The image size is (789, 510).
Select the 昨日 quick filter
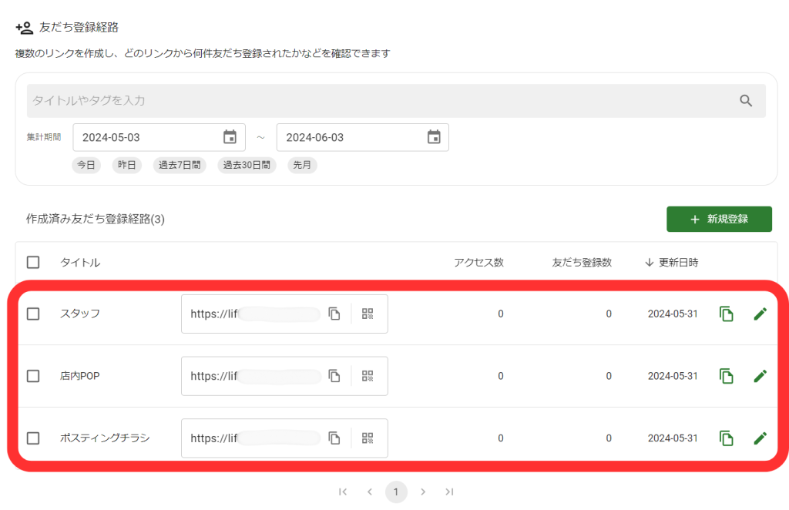126,165
